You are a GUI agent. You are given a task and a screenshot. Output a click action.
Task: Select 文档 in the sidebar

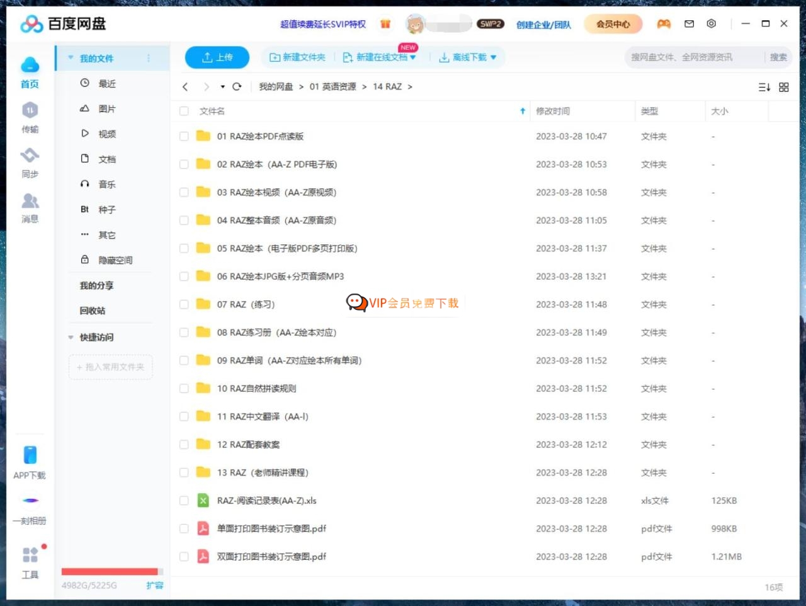(x=107, y=159)
